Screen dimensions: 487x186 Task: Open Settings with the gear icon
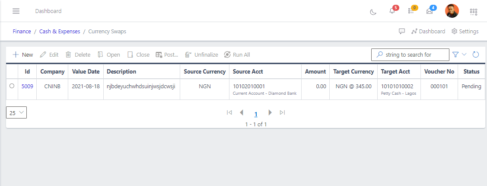pos(465,32)
